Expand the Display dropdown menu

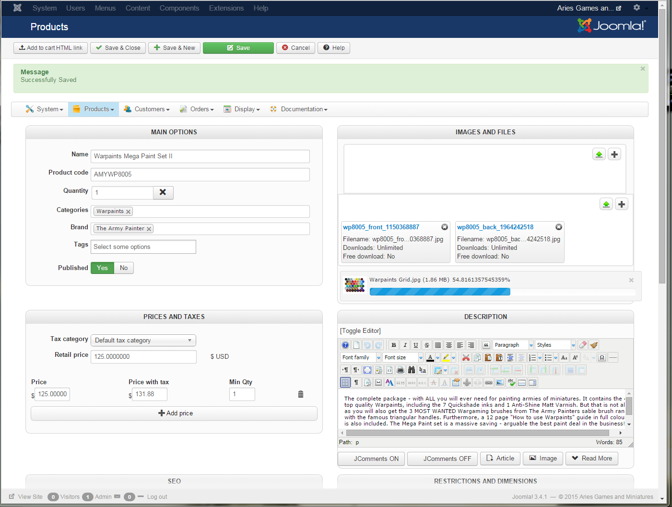pyautogui.click(x=242, y=109)
